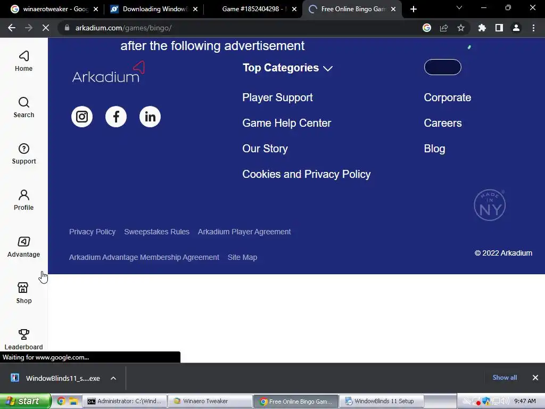The width and height of the screenshot is (545, 409).
Task: Visit Arkadium's Instagram page
Action: [x=82, y=117]
